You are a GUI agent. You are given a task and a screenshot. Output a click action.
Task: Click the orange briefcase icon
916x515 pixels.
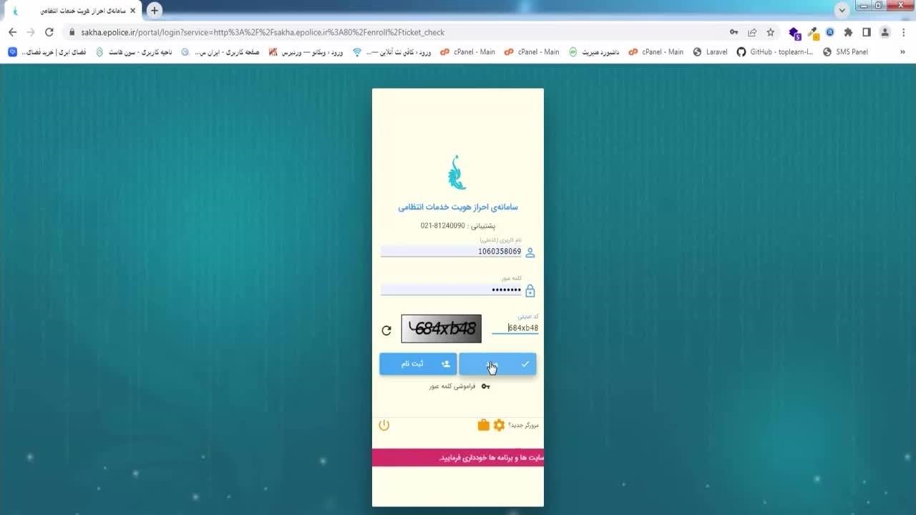484,425
